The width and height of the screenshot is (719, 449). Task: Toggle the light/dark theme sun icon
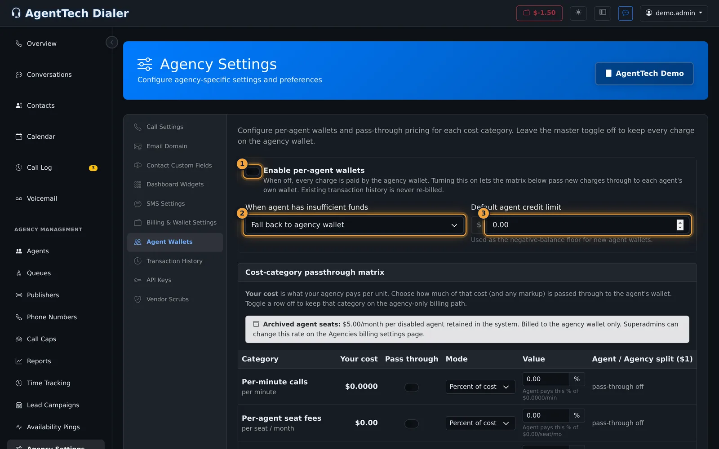point(578,13)
